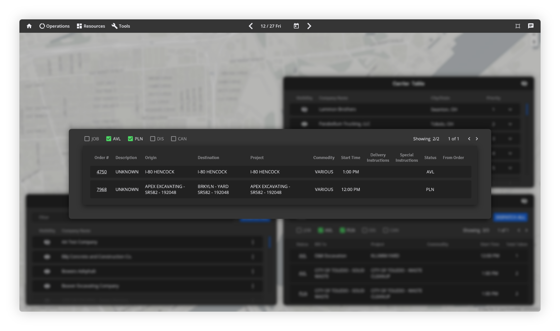Sort by Special Instructions column header

(x=406, y=158)
